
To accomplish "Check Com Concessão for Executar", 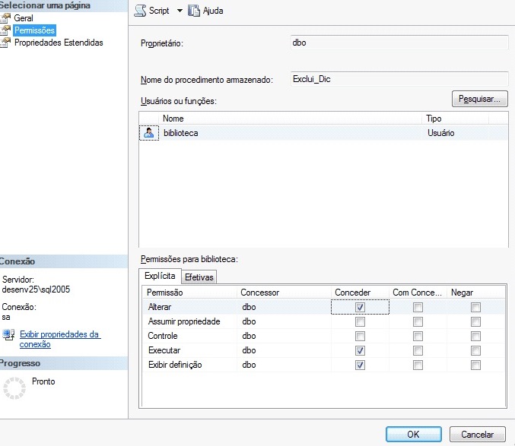I will pyautogui.click(x=418, y=350).
